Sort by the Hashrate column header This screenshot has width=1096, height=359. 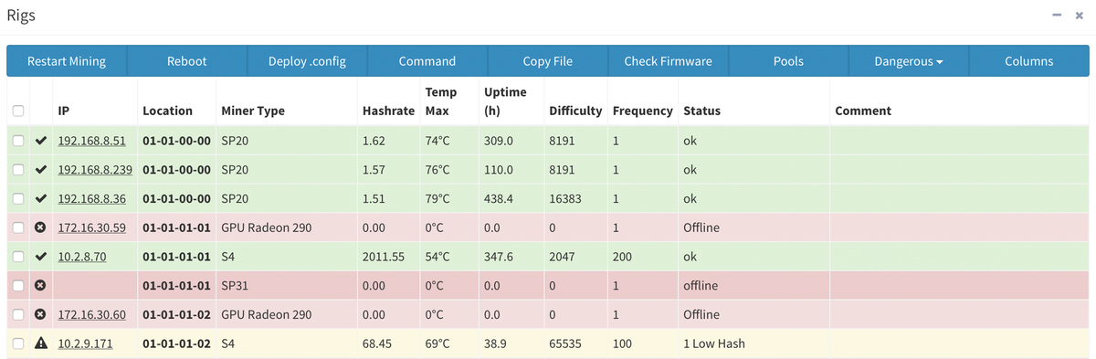pyautogui.click(x=387, y=111)
